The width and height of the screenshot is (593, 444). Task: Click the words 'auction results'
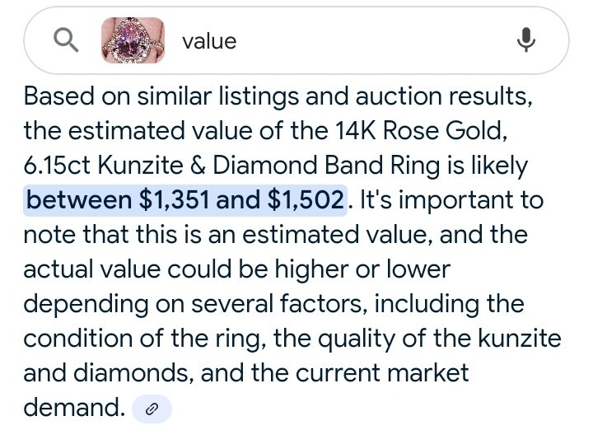pos(443,96)
